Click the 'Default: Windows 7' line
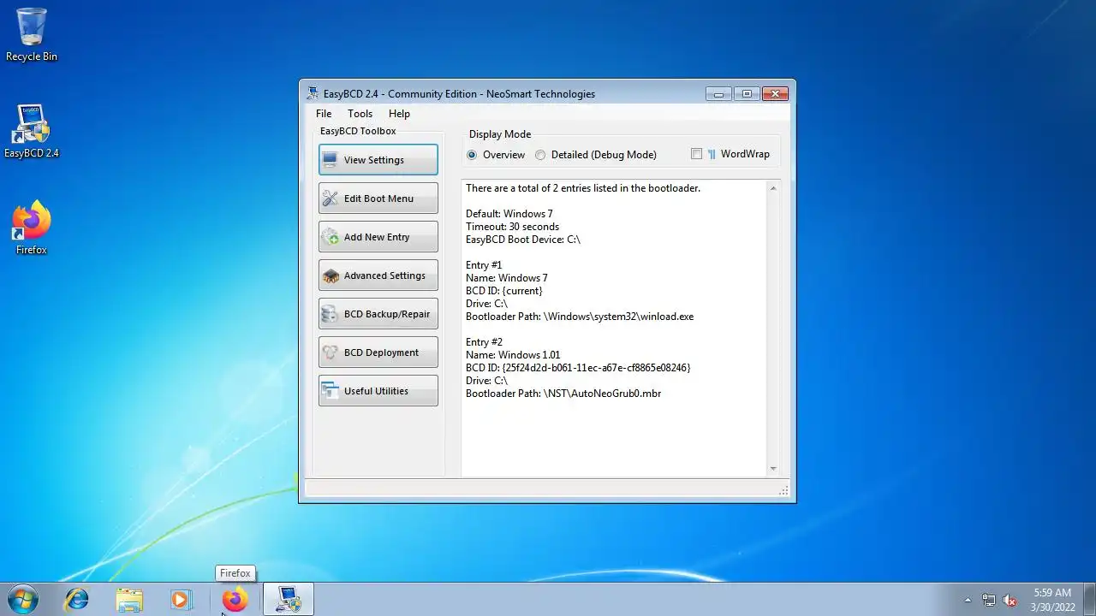The image size is (1096, 616). click(509, 214)
